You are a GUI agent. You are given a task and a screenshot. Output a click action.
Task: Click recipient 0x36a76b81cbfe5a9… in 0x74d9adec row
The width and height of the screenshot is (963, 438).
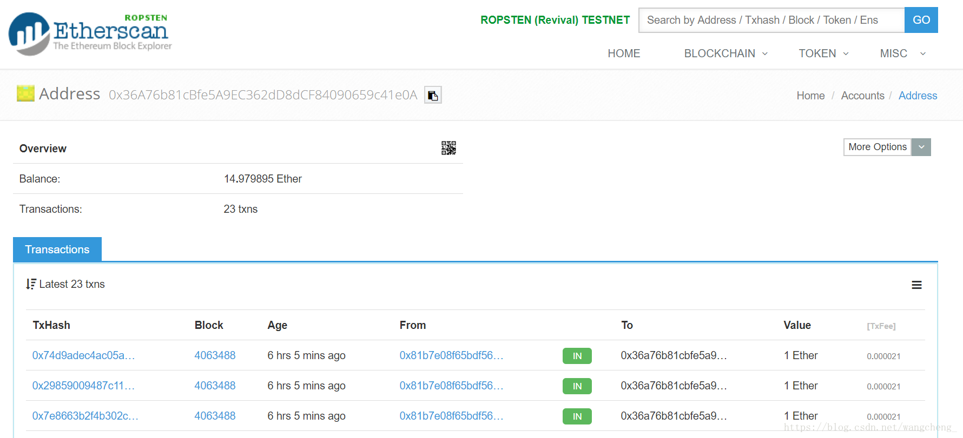674,355
